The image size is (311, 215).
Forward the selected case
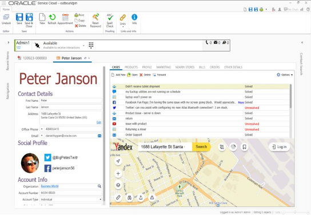160,75
